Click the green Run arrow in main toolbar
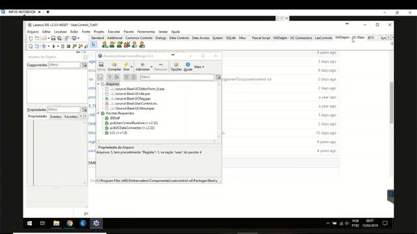Viewport: 417px width, 234px height. [x=53, y=46]
